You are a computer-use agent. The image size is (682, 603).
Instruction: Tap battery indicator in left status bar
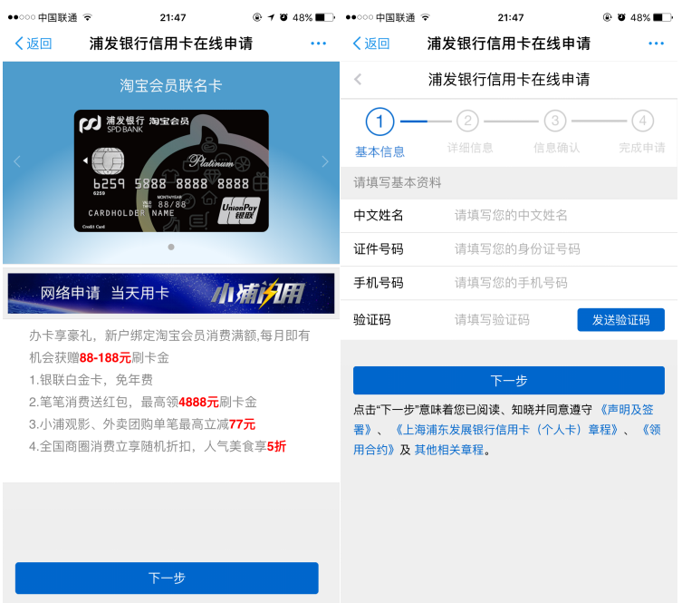coord(324,17)
